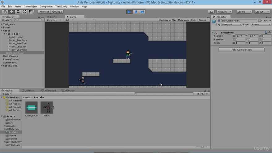Select the Rect transform tool
The width and height of the screenshot is (272, 153).
pyautogui.click(x=31, y=12)
